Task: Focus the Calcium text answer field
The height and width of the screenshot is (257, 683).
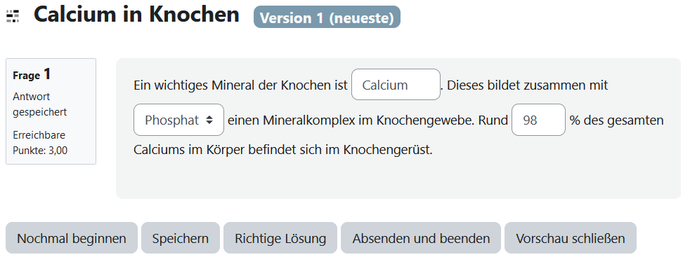Action: pos(396,85)
